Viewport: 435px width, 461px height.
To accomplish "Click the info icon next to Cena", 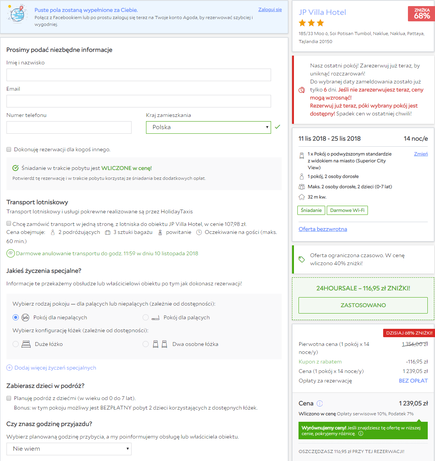I will pos(319,403).
